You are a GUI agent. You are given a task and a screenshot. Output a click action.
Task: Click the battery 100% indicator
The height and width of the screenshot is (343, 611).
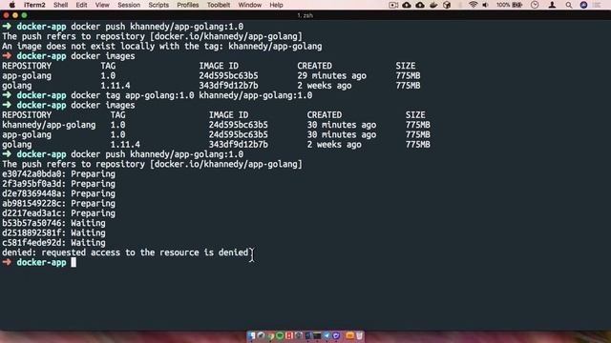click(x=509, y=5)
